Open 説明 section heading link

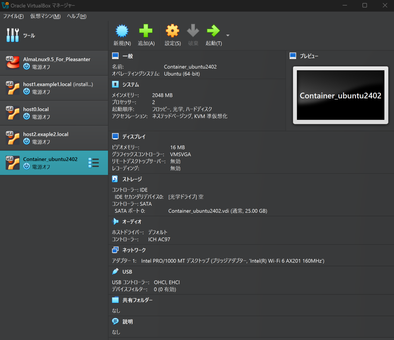[128, 322]
